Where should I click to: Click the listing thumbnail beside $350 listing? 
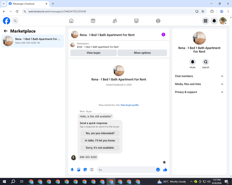click(x=72, y=45)
